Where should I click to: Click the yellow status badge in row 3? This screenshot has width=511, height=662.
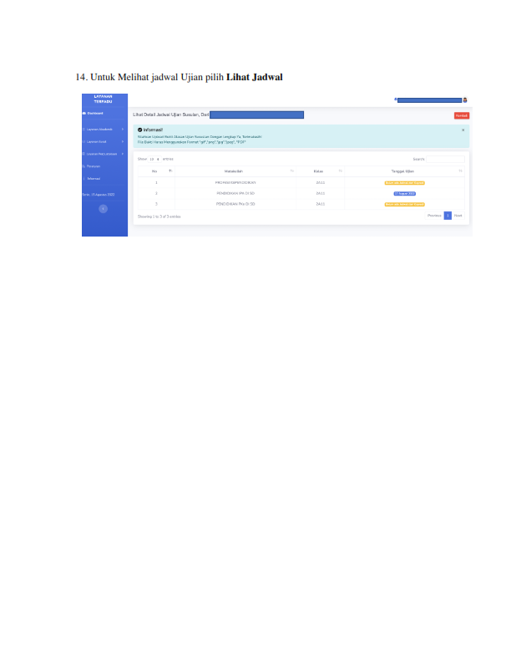point(405,204)
